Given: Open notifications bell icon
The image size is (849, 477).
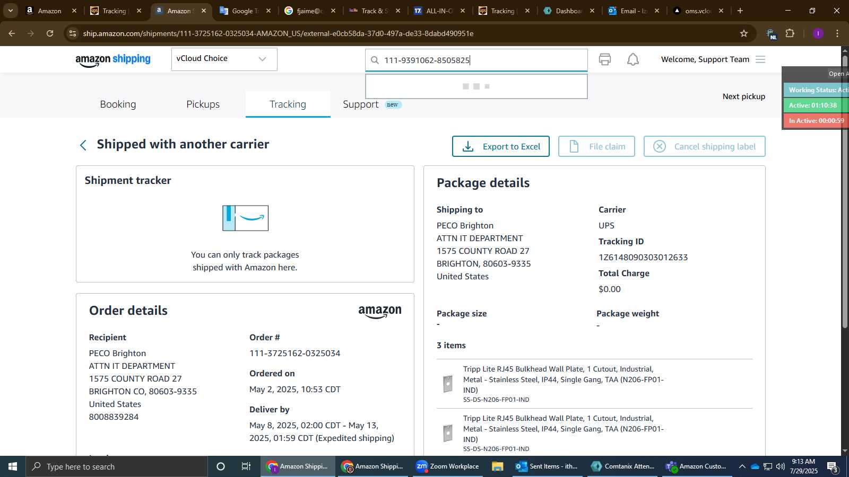Looking at the screenshot, I should (x=633, y=59).
